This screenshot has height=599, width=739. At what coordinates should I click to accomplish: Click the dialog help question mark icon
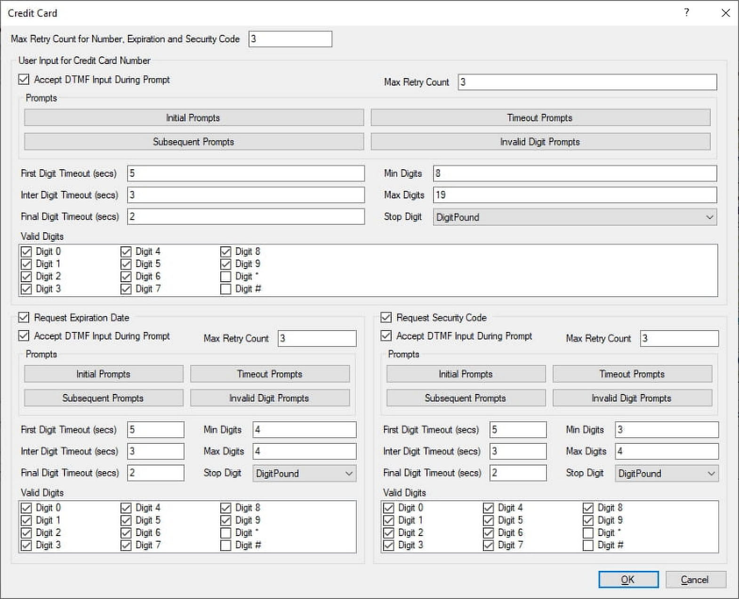pyautogui.click(x=687, y=13)
